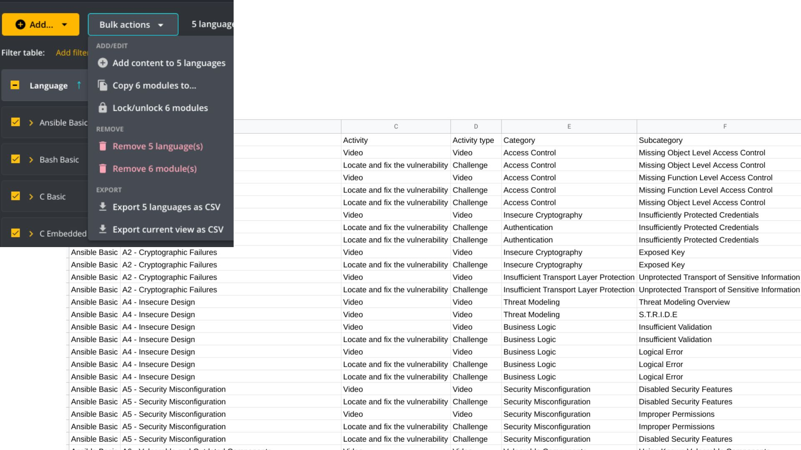Click the padlock icon for Lock/unlock modules
The height and width of the screenshot is (450, 801).
point(102,107)
